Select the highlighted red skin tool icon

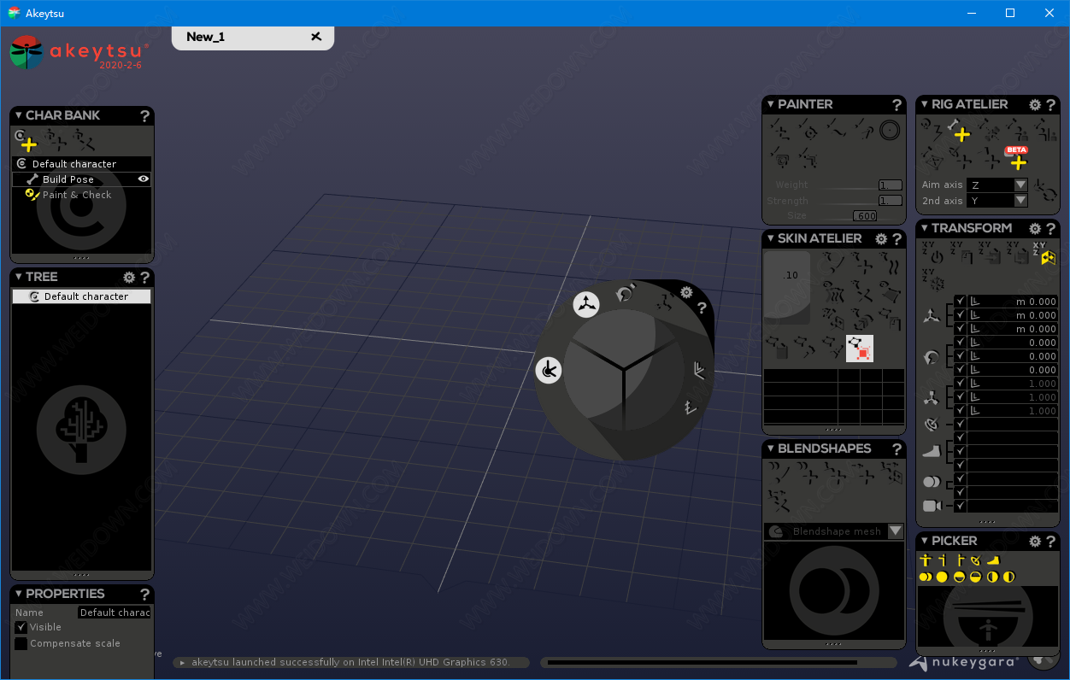(860, 349)
